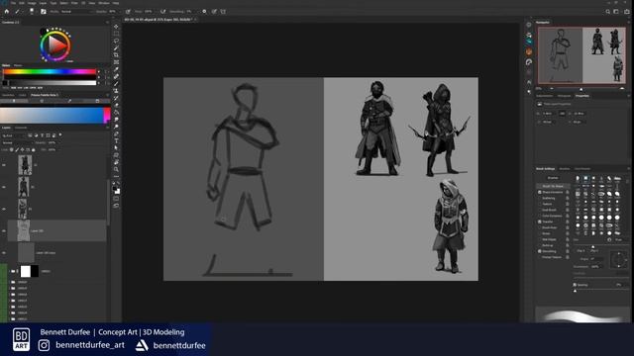Select the Eraser tool

[116, 105]
